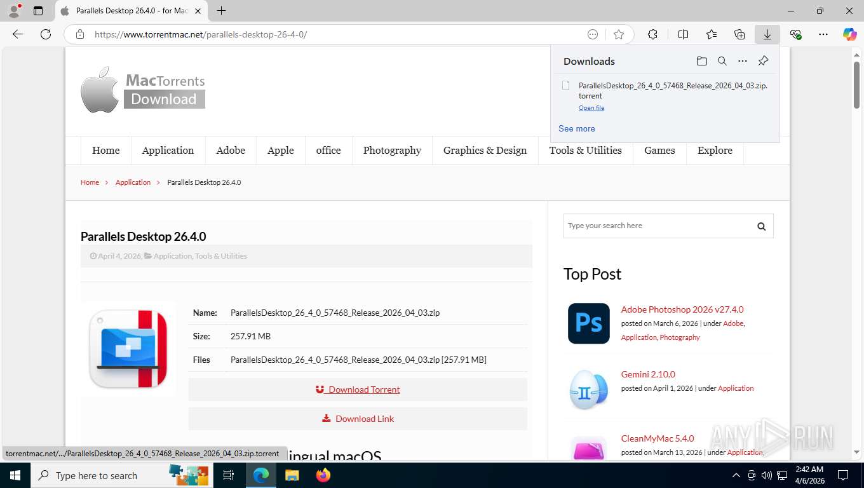This screenshot has width=864, height=488.
Task: Add page to favorites star icon
Action: [x=619, y=34]
